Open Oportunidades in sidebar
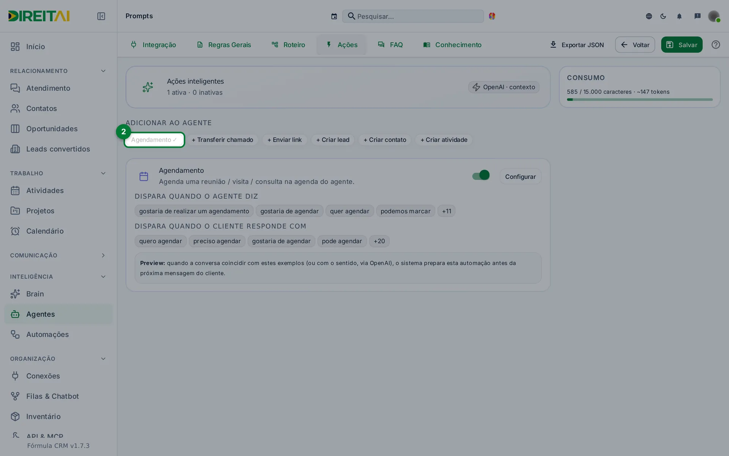This screenshot has height=456, width=729. (58, 129)
